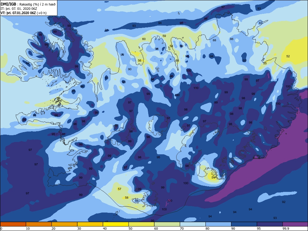Viewport: 308px width, 231px height.
Task: Click the 'VT: þri. 07.01.2020 06Z' line
Action: click(18, 13)
